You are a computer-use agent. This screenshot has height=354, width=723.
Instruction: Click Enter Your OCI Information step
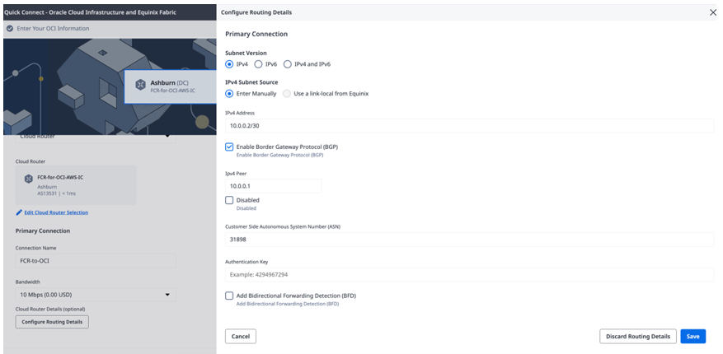coord(53,29)
